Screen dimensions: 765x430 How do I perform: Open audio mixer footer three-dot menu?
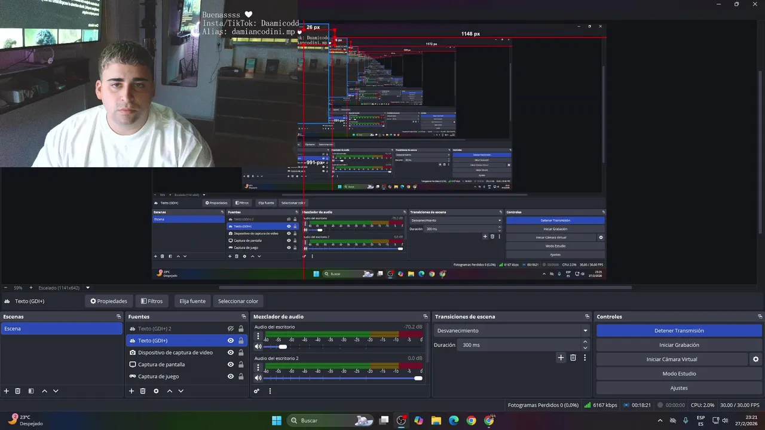pos(270,391)
